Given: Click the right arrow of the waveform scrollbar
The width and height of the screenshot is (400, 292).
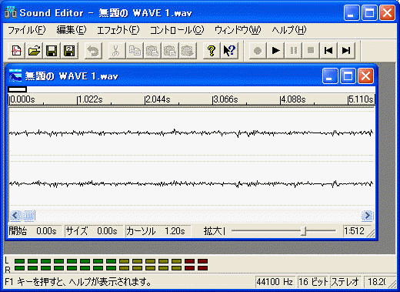Looking at the screenshot, I should [367, 216].
